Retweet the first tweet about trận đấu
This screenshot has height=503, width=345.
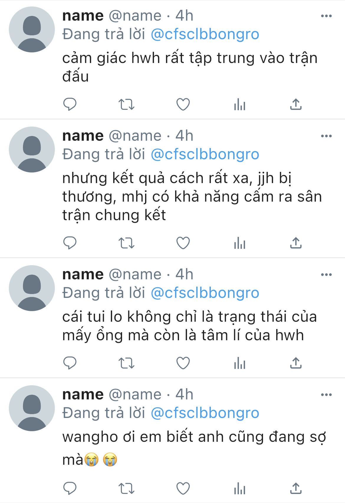pos(126,104)
